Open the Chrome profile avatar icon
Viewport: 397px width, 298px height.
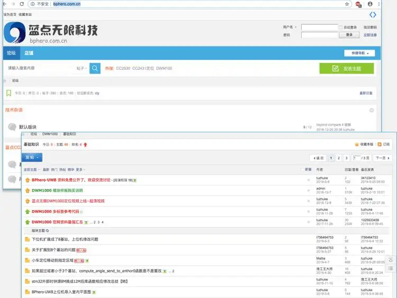tap(370, 4)
